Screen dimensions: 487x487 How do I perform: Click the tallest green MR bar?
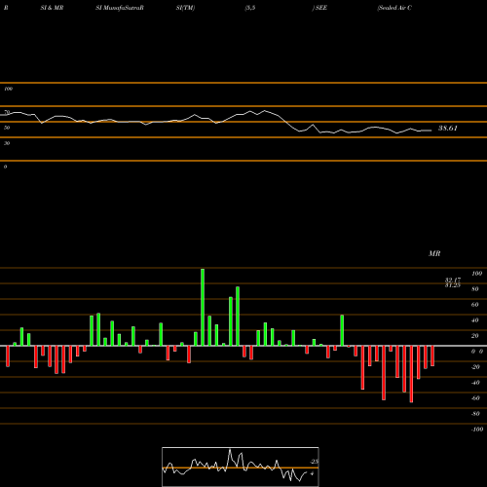click(203, 307)
